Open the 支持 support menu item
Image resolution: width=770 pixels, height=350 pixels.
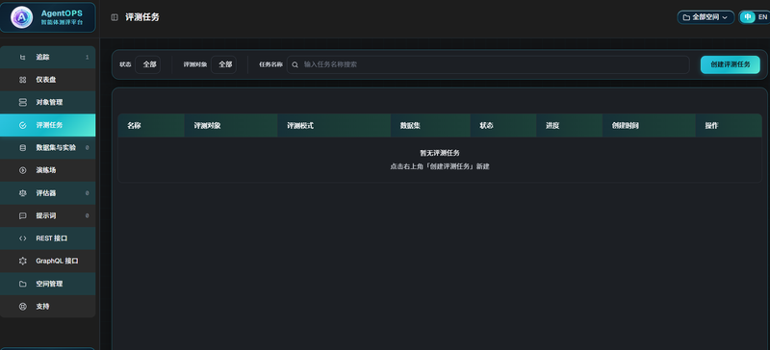click(47, 307)
